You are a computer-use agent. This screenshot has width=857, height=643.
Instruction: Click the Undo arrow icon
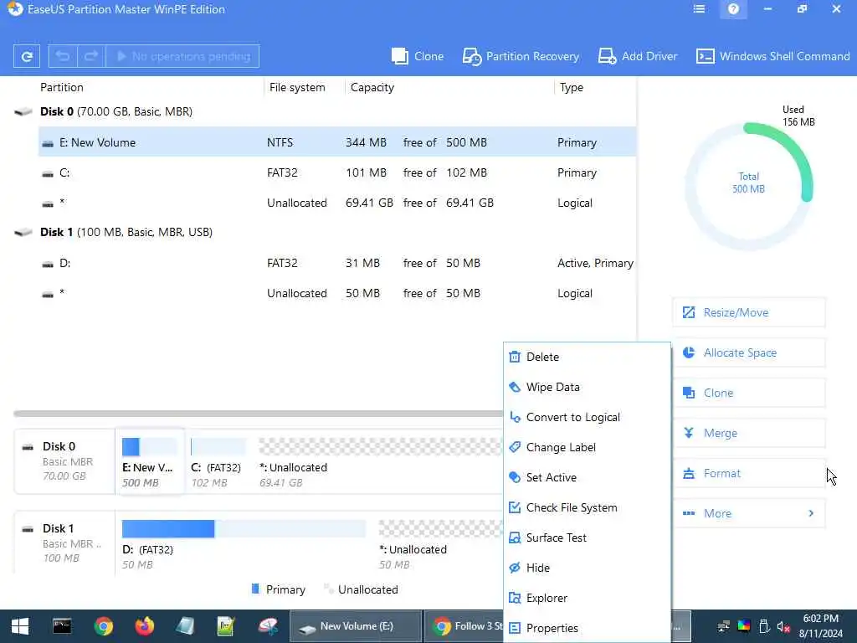[x=63, y=56]
